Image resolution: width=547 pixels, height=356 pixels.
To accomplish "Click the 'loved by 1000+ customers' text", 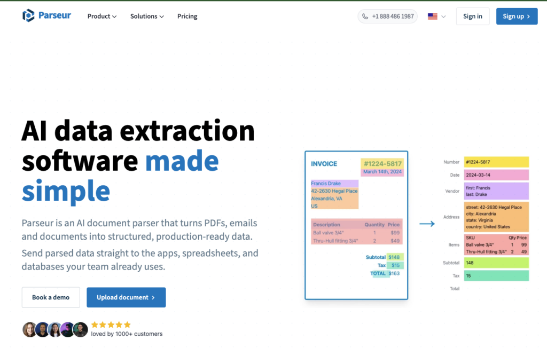I will pos(127,334).
